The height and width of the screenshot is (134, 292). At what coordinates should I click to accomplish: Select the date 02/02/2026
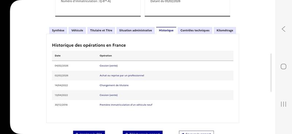(x=61, y=76)
